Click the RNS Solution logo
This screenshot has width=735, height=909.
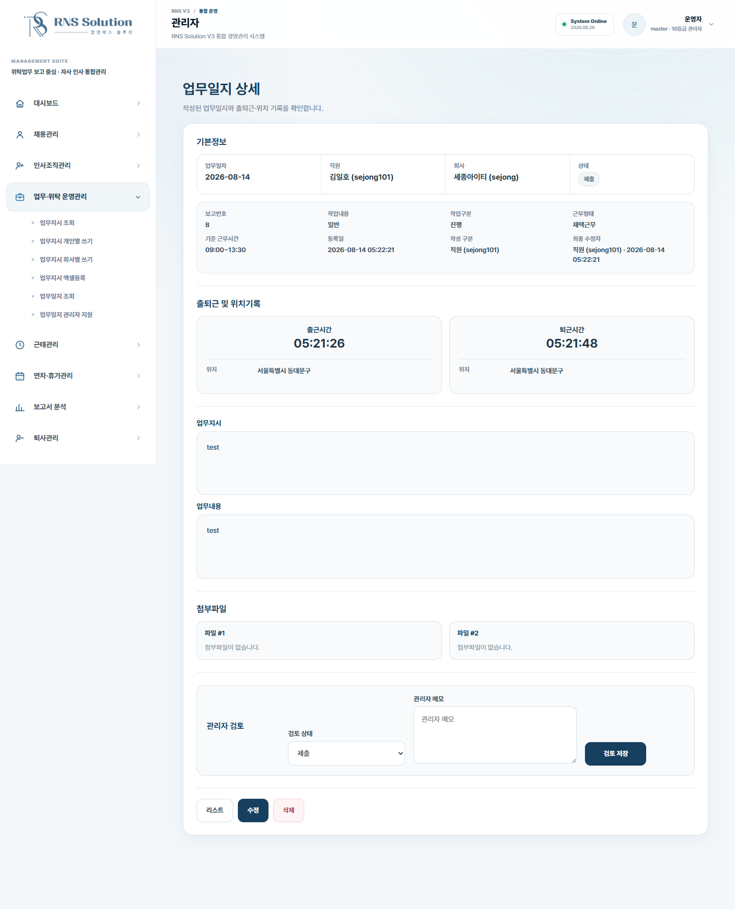pos(78,24)
